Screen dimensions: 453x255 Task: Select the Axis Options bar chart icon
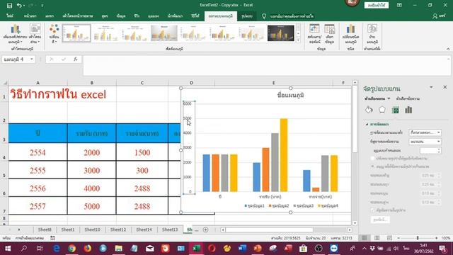coord(408,110)
